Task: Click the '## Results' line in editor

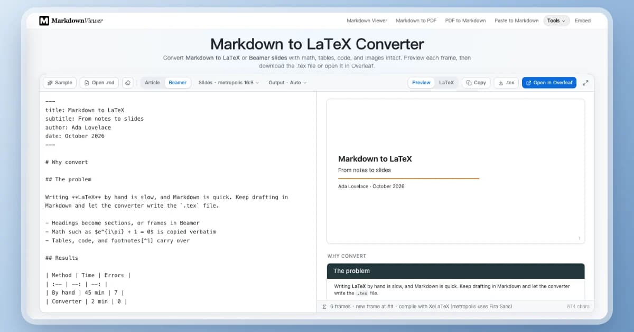Action: click(62, 258)
